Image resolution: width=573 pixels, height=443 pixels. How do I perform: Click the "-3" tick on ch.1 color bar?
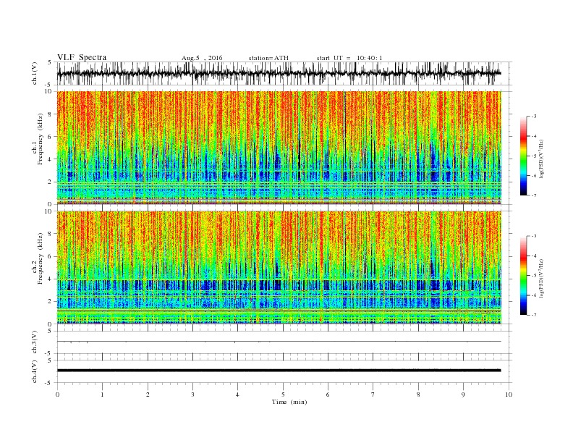[x=533, y=117]
